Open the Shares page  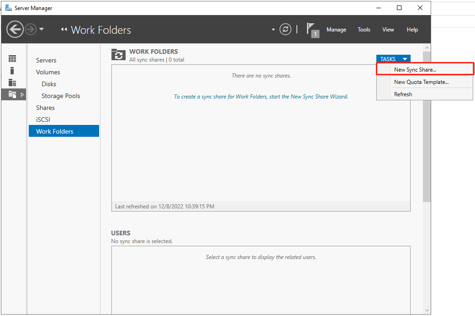click(45, 108)
